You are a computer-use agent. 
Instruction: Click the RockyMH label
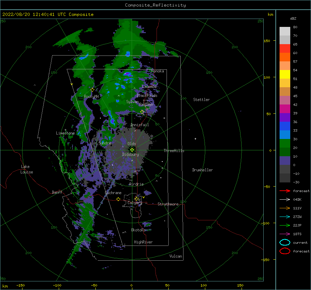(x=91, y=97)
